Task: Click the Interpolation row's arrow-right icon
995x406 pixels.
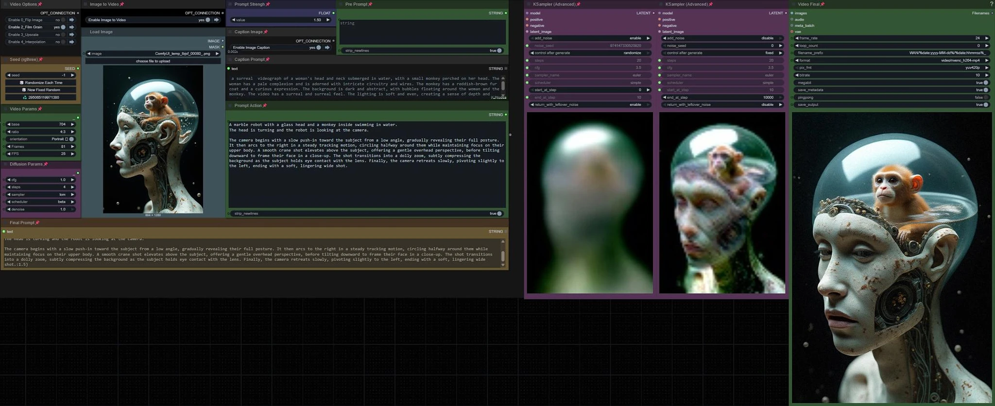Action: pos(71,42)
